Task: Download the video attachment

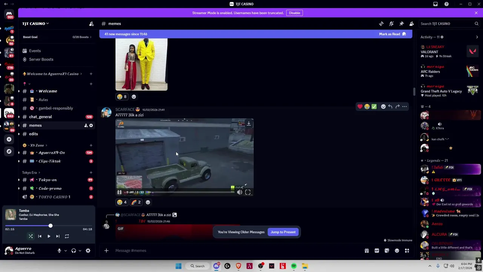Action: point(249,124)
